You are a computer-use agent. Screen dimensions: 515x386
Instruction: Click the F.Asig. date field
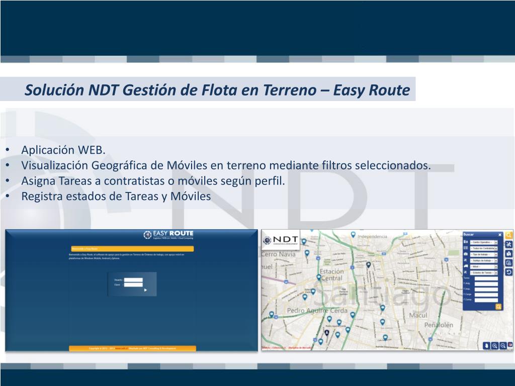point(486,284)
